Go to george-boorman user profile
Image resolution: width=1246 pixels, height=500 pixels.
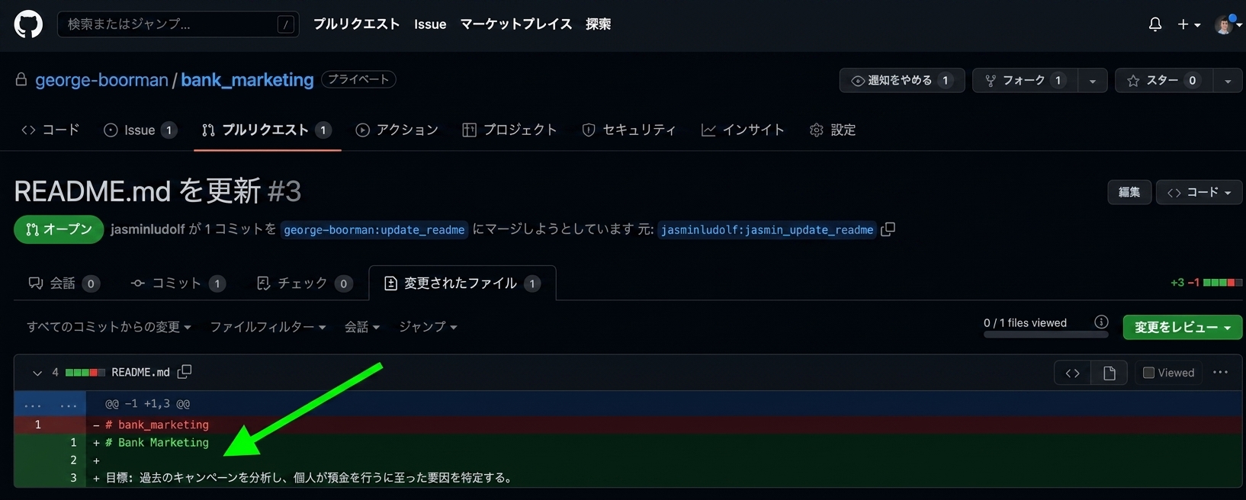[101, 80]
